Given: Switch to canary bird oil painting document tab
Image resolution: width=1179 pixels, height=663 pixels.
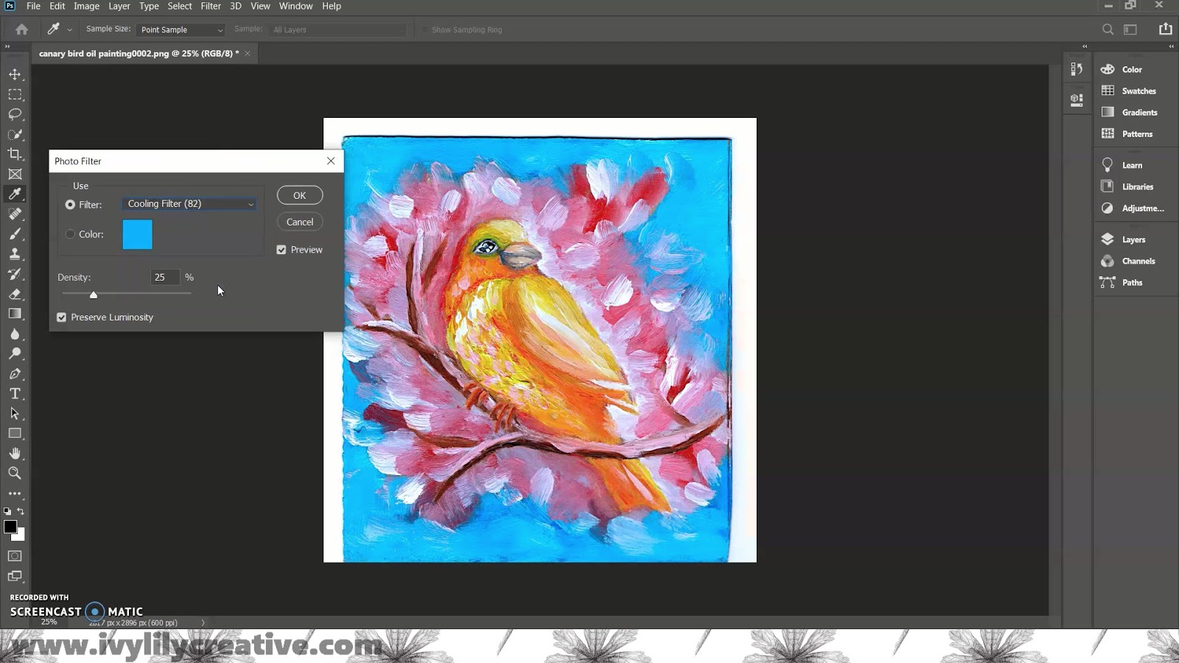Looking at the screenshot, I should coord(139,53).
